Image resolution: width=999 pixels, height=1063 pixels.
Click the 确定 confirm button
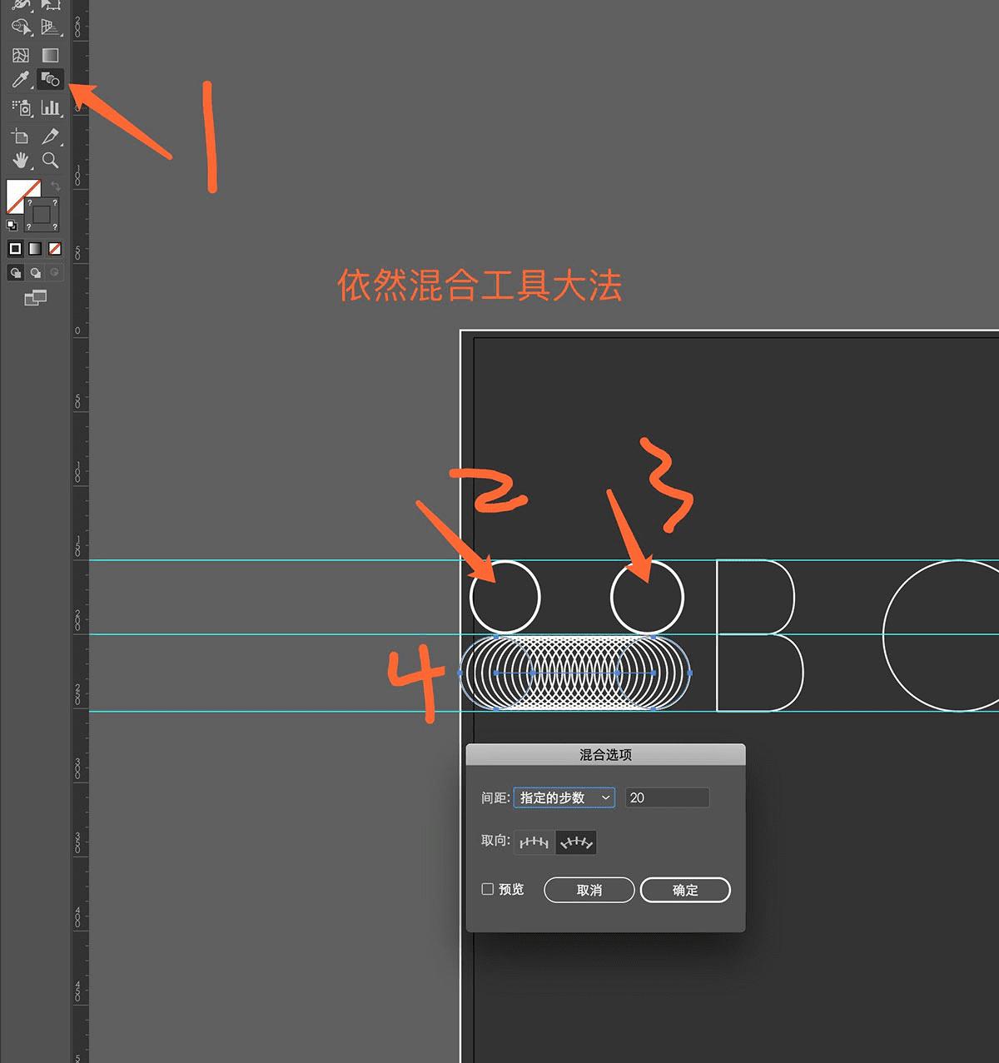pyautogui.click(x=685, y=890)
